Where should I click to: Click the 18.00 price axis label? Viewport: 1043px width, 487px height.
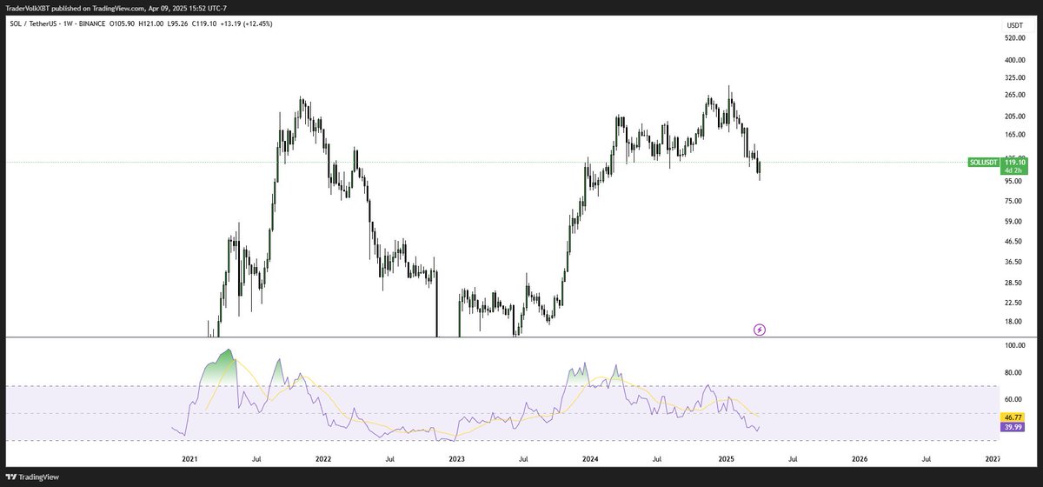click(1013, 322)
